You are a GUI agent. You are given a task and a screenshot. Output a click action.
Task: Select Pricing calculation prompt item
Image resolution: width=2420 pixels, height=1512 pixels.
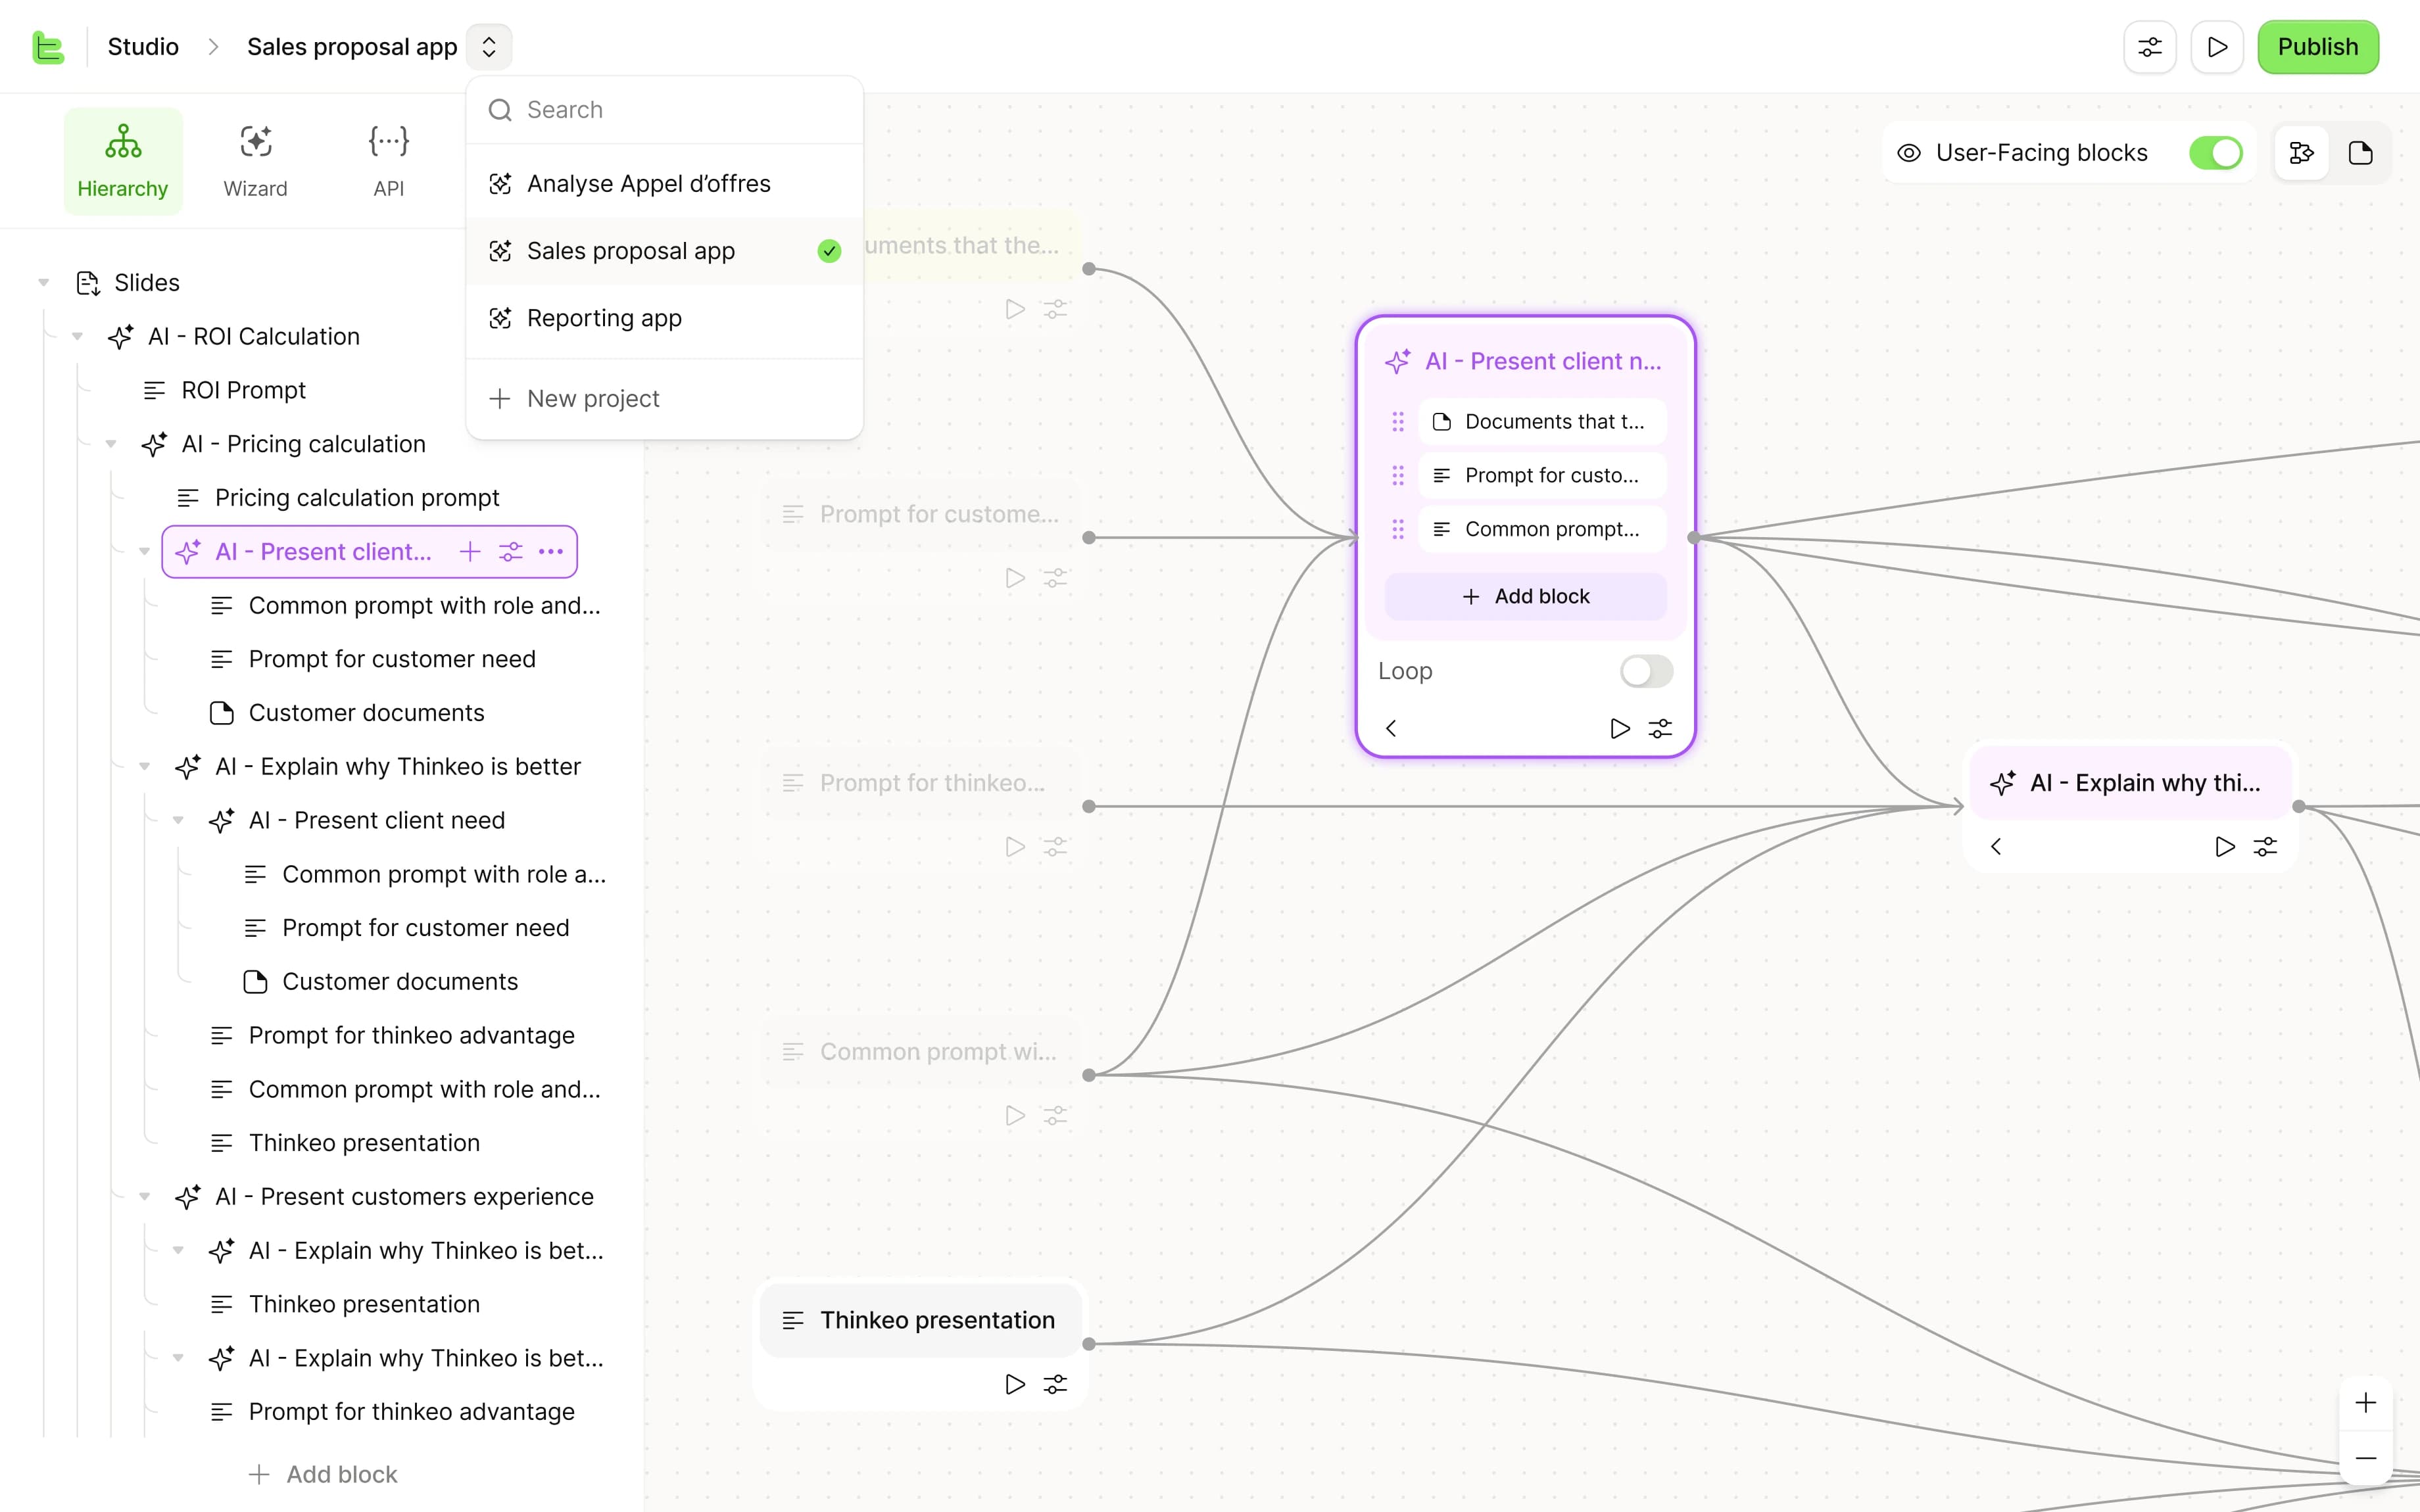tap(357, 498)
